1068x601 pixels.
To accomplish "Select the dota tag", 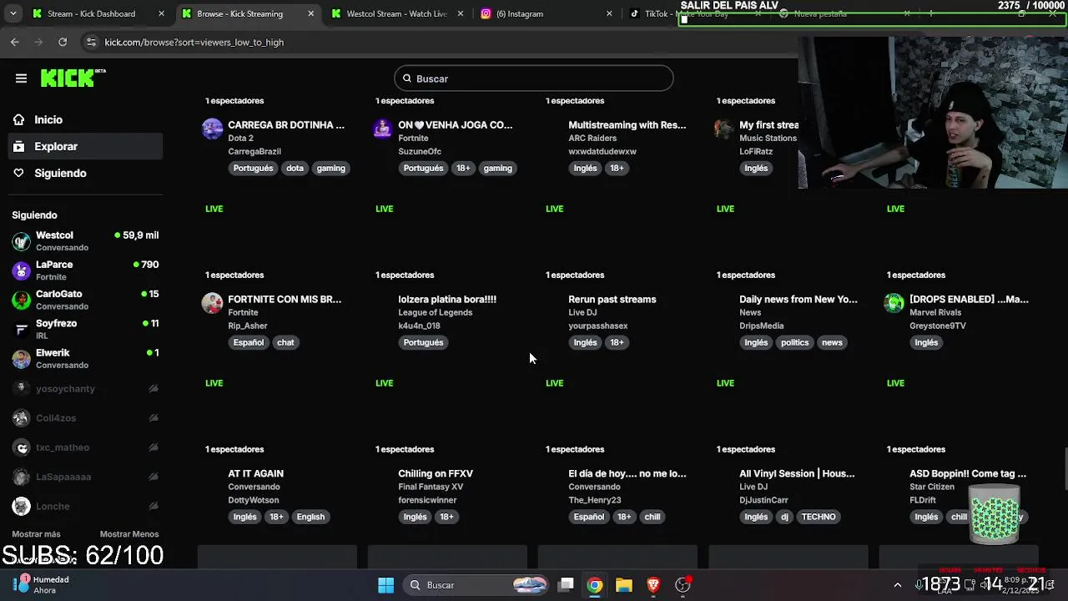I will 295,168.
